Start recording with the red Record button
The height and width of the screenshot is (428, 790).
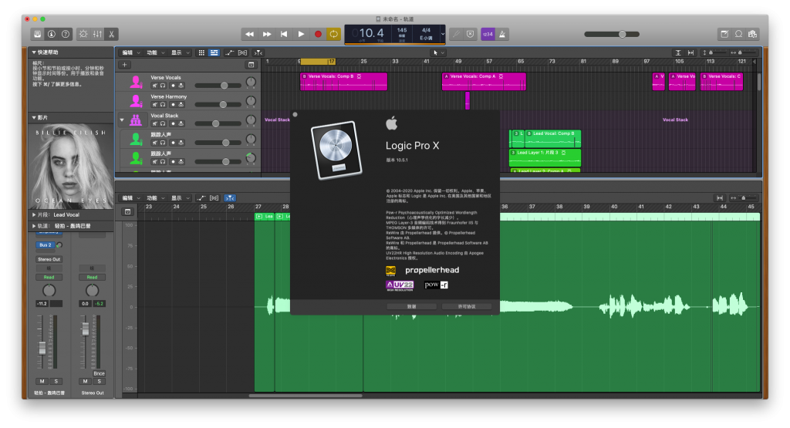coord(318,34)
